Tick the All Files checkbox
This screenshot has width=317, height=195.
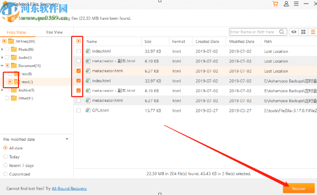pos(4,41)
